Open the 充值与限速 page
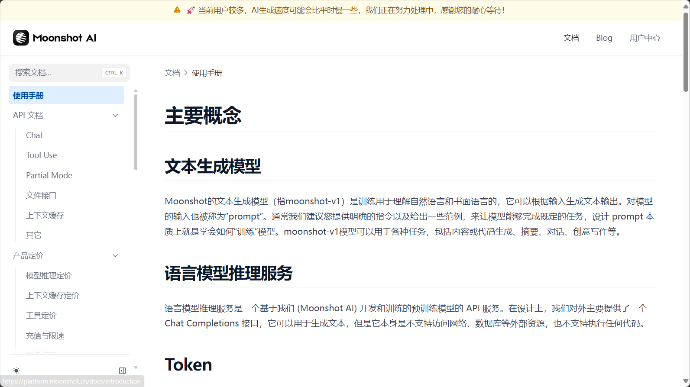 tap(45, 335)
